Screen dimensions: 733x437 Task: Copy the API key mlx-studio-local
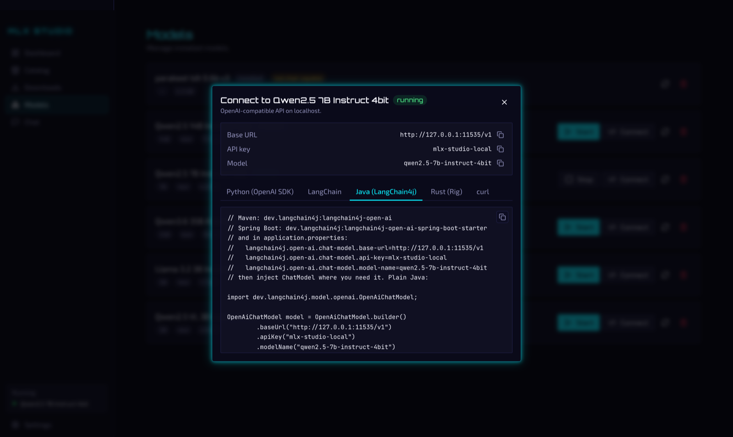click(500, 149)
